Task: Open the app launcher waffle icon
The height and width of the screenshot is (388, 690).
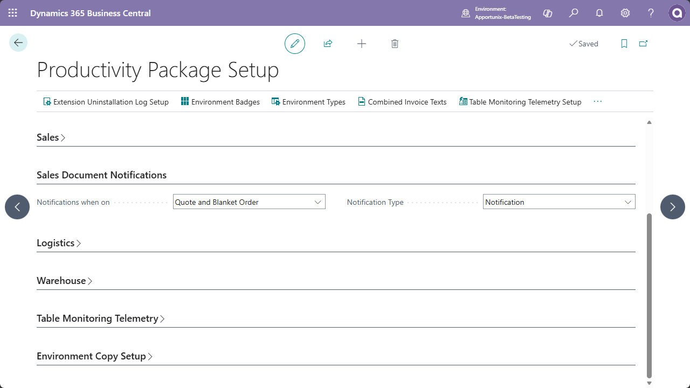Action: 13,13
